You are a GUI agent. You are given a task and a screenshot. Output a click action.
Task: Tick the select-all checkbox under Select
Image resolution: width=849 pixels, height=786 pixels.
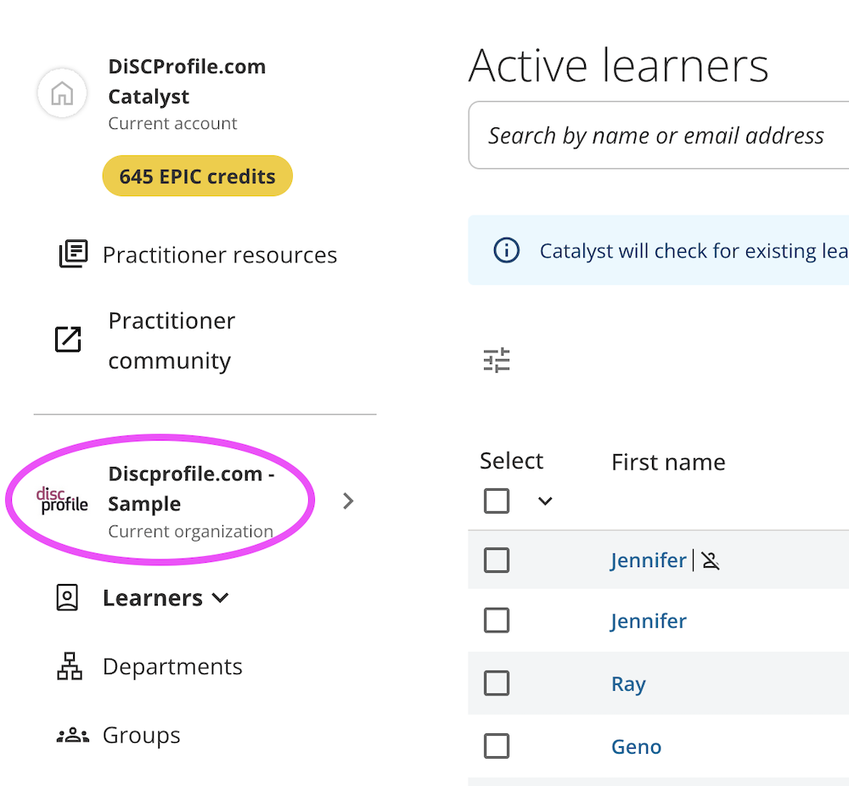pos(497,501)
